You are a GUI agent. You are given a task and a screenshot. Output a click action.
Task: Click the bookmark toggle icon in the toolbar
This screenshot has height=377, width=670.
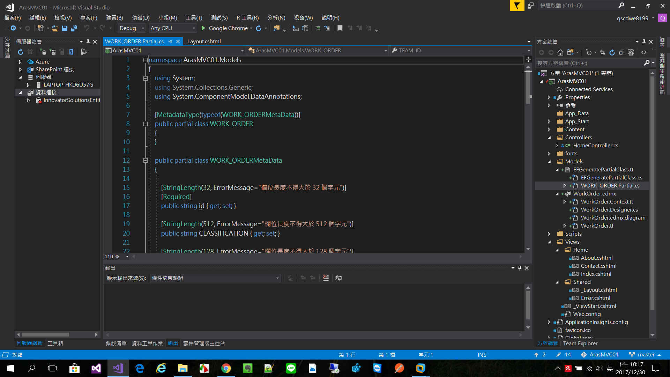340,28
